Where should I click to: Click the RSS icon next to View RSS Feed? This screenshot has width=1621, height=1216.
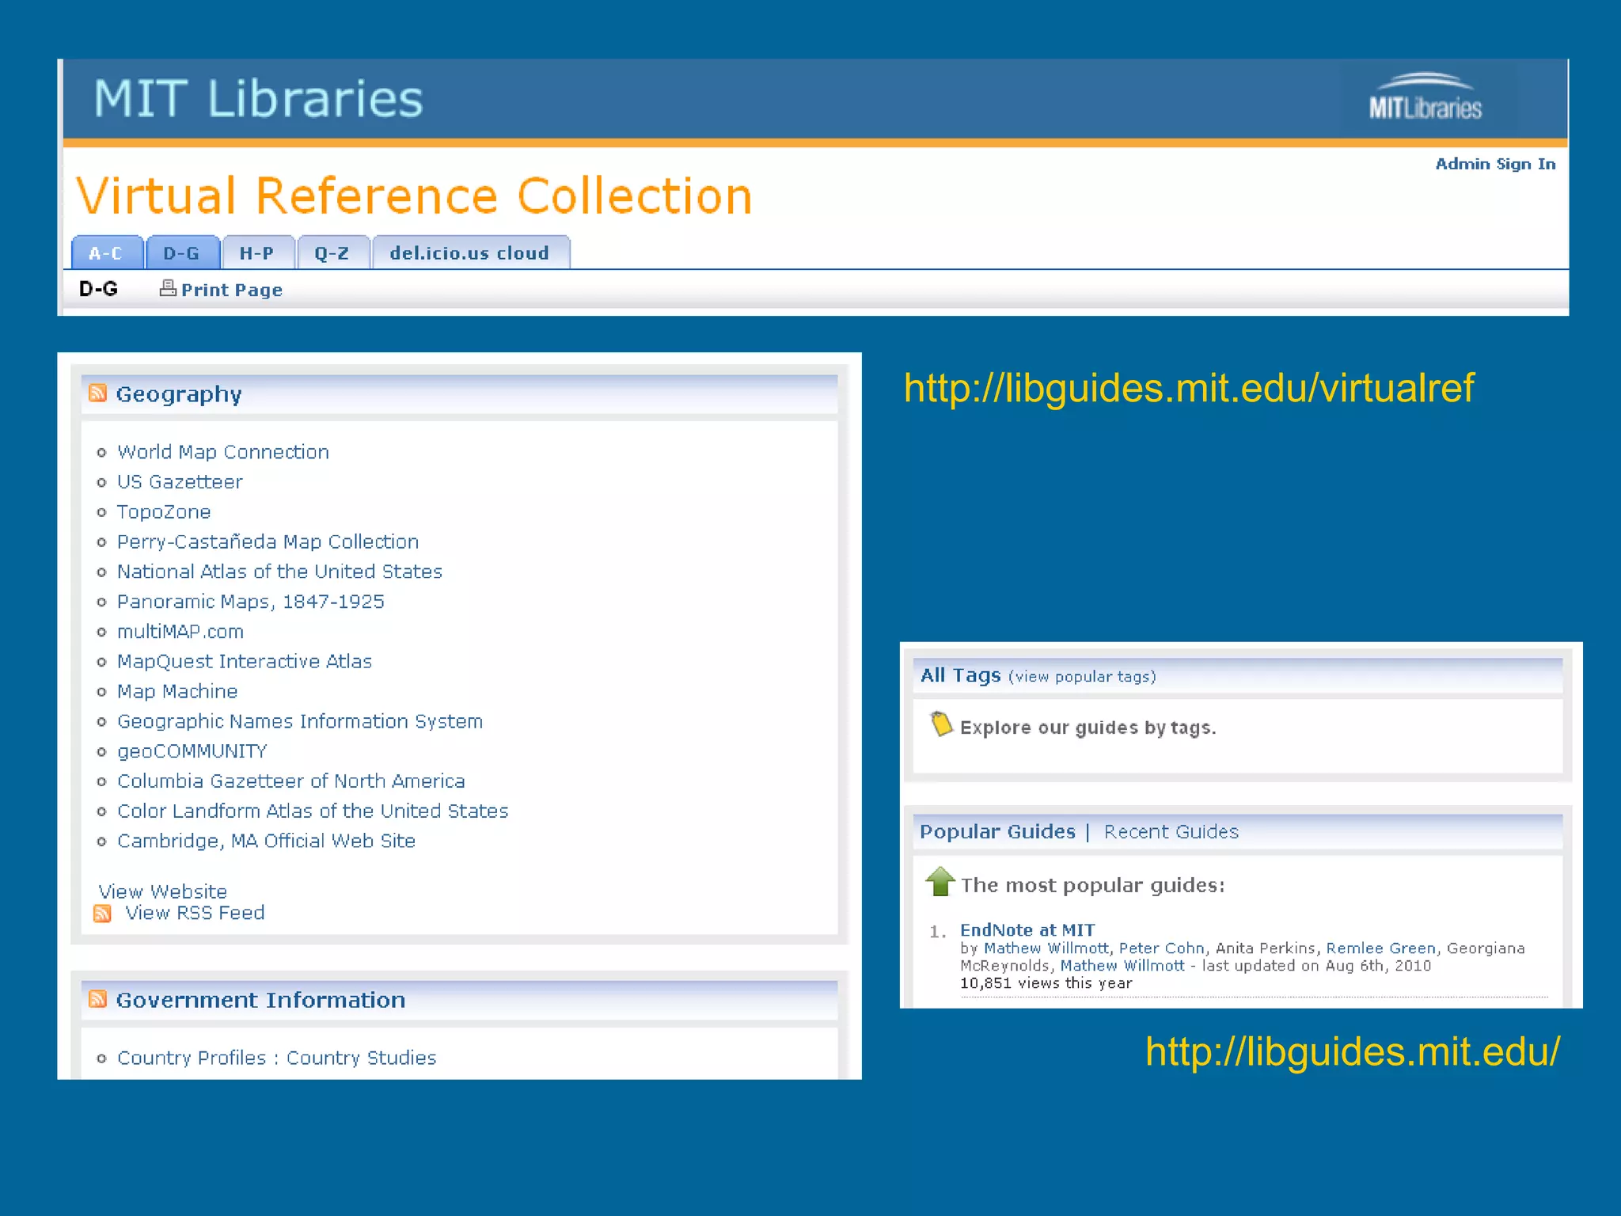[103, 914]
